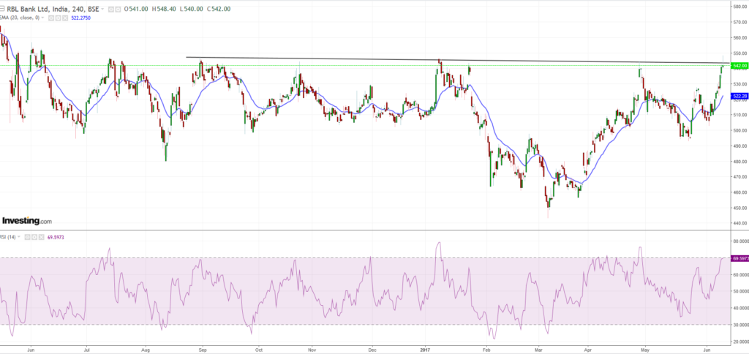Image resolution: width=749 pixels, height=354 pixels.
Task: Click the RSI value 69.5973 in legend
Action: [x=56, y=237]
